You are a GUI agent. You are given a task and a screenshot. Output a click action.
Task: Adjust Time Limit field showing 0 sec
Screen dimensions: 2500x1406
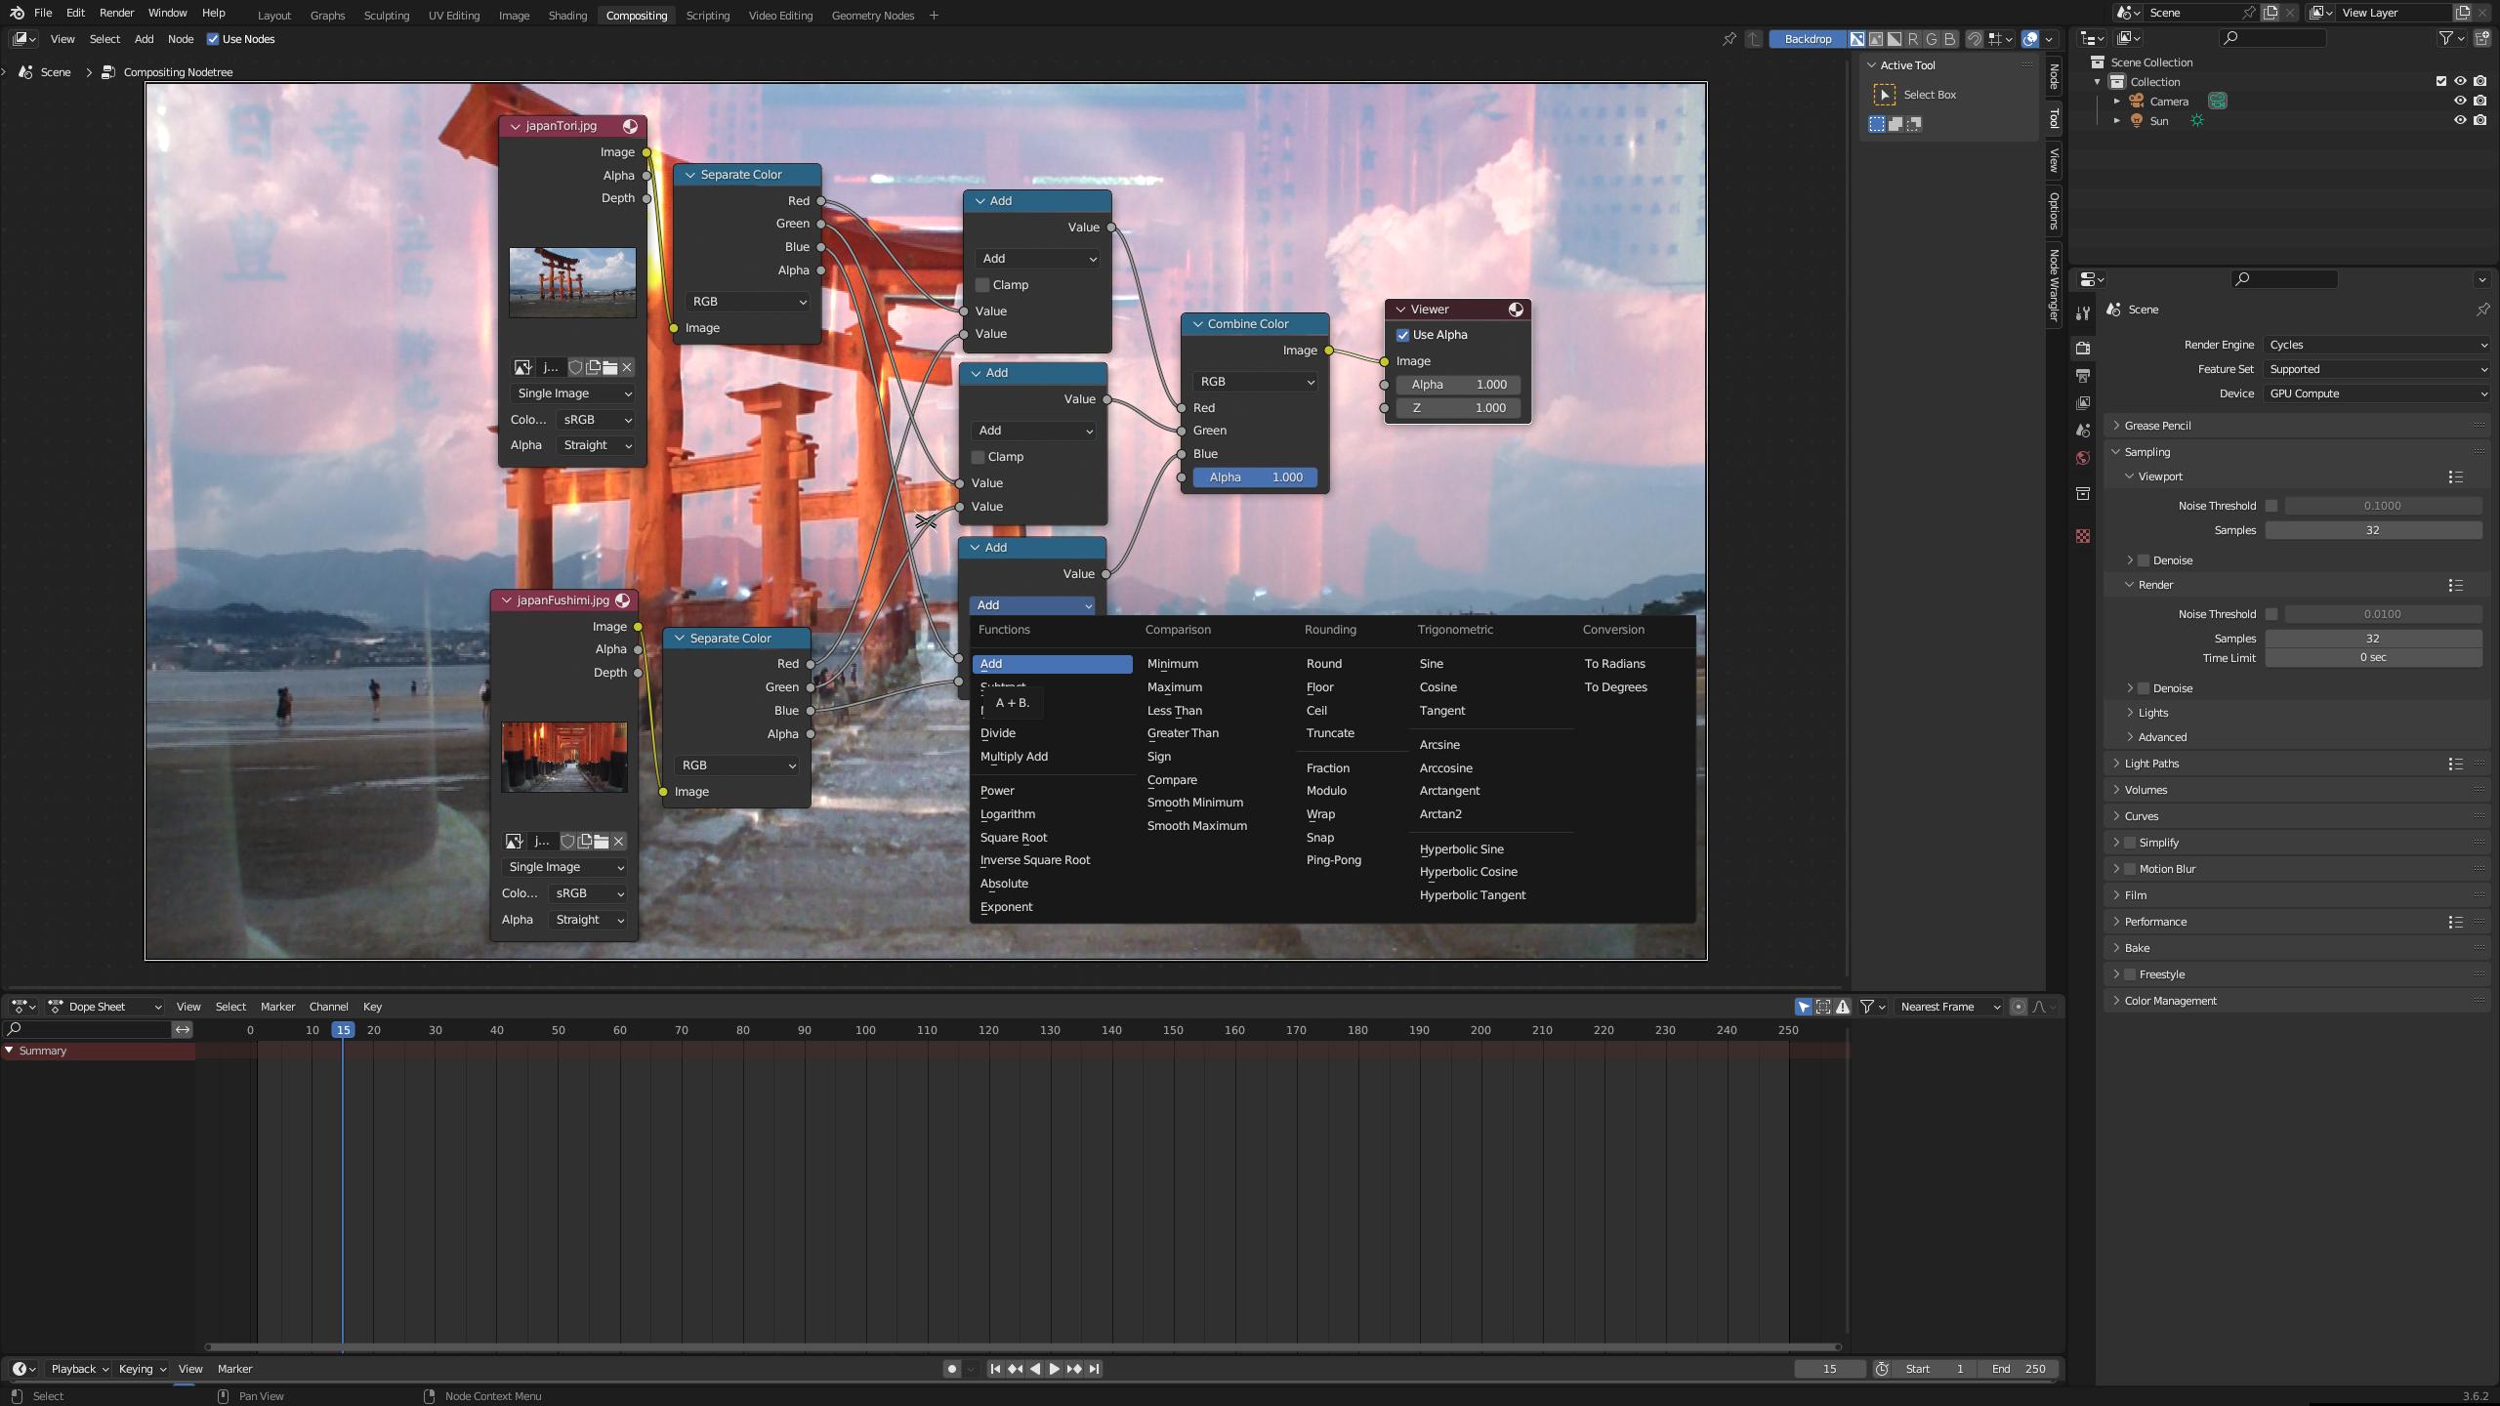2373,657
